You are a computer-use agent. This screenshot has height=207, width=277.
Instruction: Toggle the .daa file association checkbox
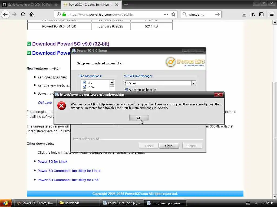(x=84, y=87)
